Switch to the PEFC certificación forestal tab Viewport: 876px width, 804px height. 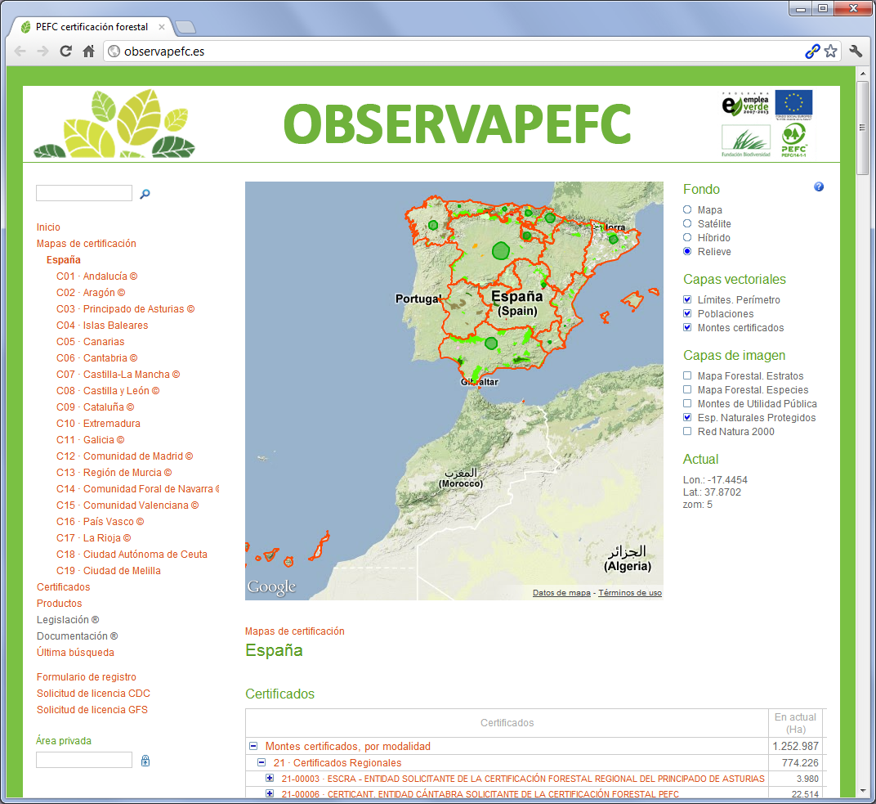point(90,27)
